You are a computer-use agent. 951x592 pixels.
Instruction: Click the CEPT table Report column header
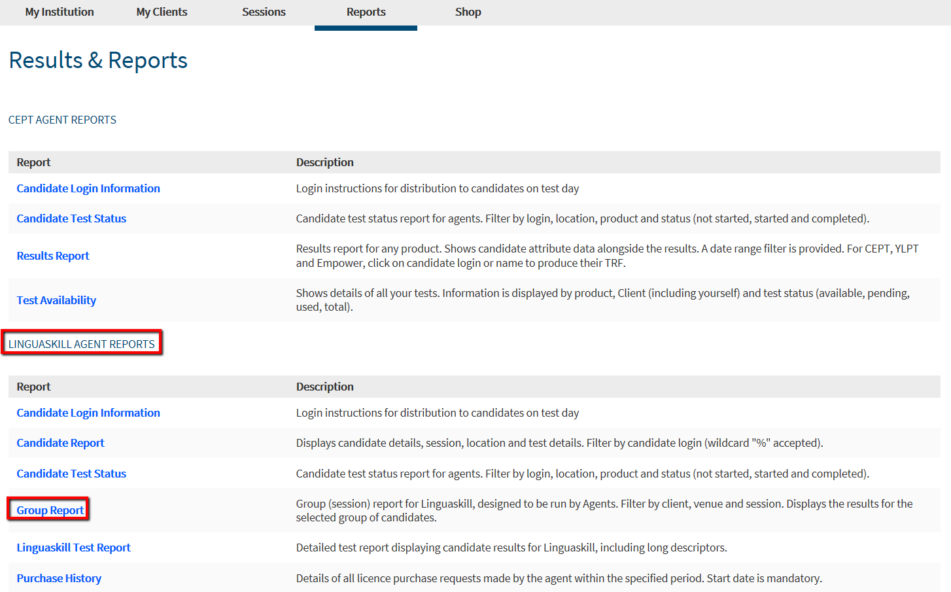(x=33, y=162)
